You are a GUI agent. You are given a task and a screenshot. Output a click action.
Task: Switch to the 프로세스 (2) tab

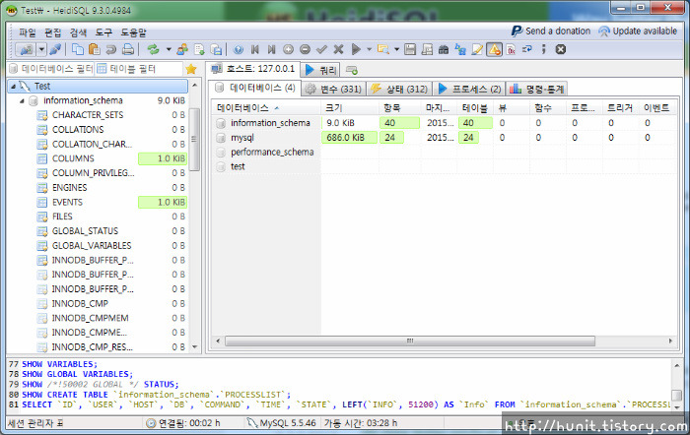coord(470,90)
